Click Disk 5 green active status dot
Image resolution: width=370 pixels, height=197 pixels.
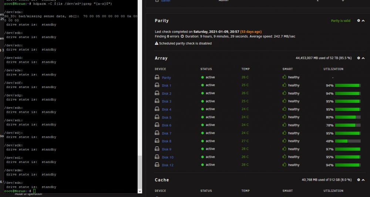tap(202, 117)
